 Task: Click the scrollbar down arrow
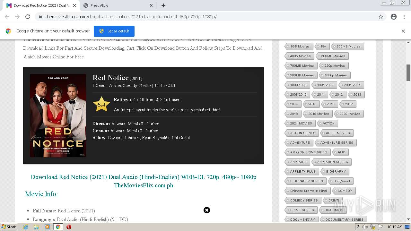(408, 219)
